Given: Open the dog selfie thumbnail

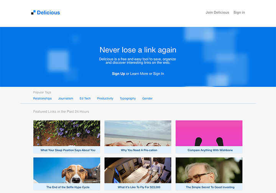Looking at the screenshot, I should (x=67, y=170).
